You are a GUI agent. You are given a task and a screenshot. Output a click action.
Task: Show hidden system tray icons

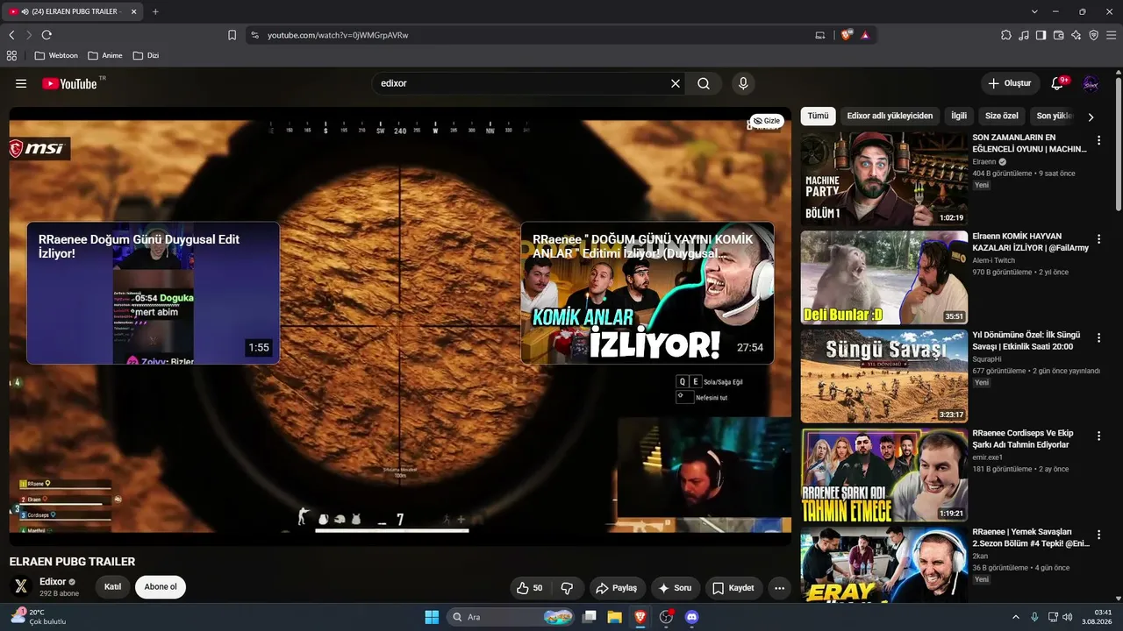pos(1016,617)
